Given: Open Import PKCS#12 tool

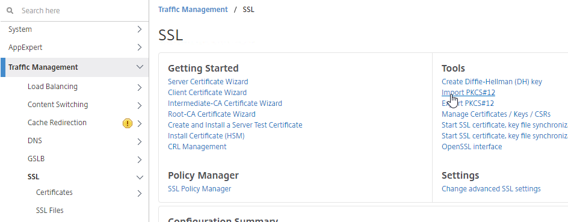Looking at the screenshot, I should [468, 92].
